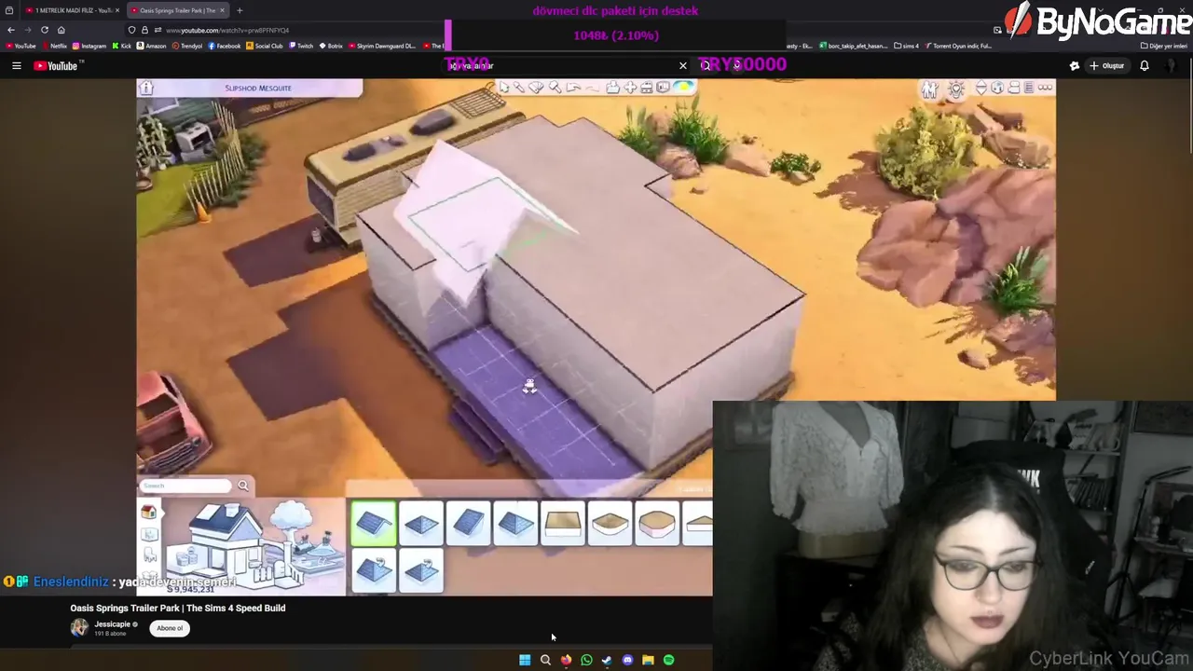Choose the second roof type in top row
Screen dimensions: 1193x671
tap(421, 524)
